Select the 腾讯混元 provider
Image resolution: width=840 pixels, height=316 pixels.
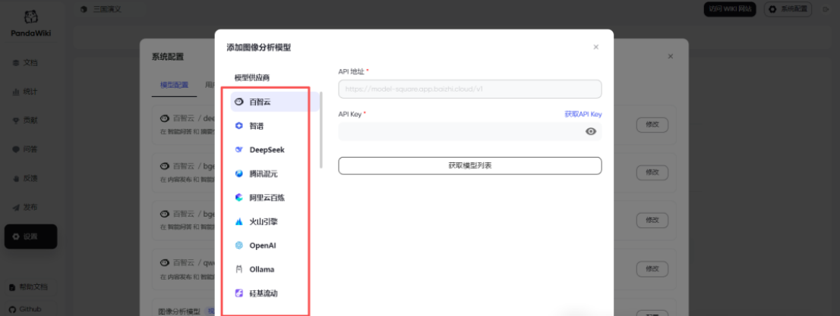(x=275, y=174)
